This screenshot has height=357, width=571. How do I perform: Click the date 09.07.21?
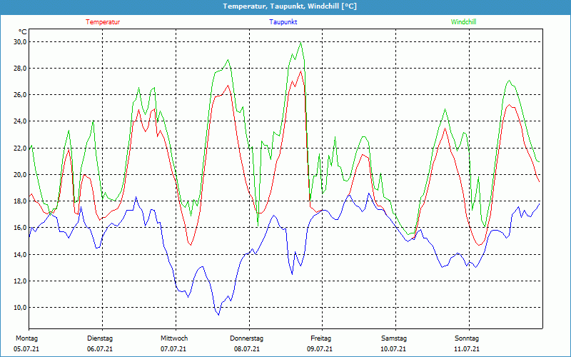[320, 349]
